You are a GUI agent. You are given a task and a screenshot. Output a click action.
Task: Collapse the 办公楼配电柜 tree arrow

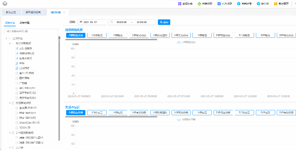[10, 43]
